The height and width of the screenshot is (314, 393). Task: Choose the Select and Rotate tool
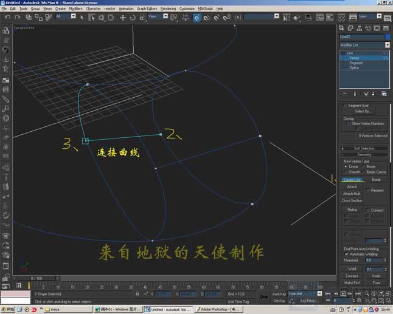click(133, 17)
